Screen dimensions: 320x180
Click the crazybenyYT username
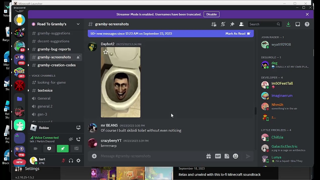[111, 141]
